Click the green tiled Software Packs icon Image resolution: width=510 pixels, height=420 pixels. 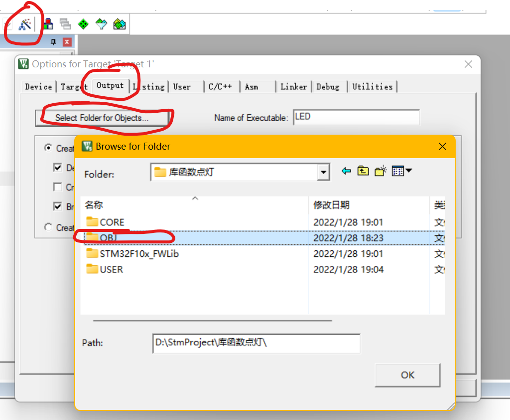(x=120, y=24)
